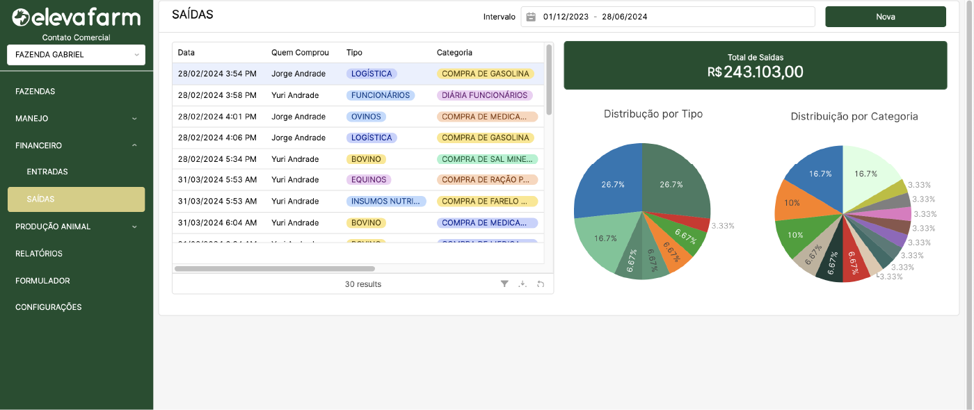Go to ENTRADAS in the sidebar

tap(47, 172)
